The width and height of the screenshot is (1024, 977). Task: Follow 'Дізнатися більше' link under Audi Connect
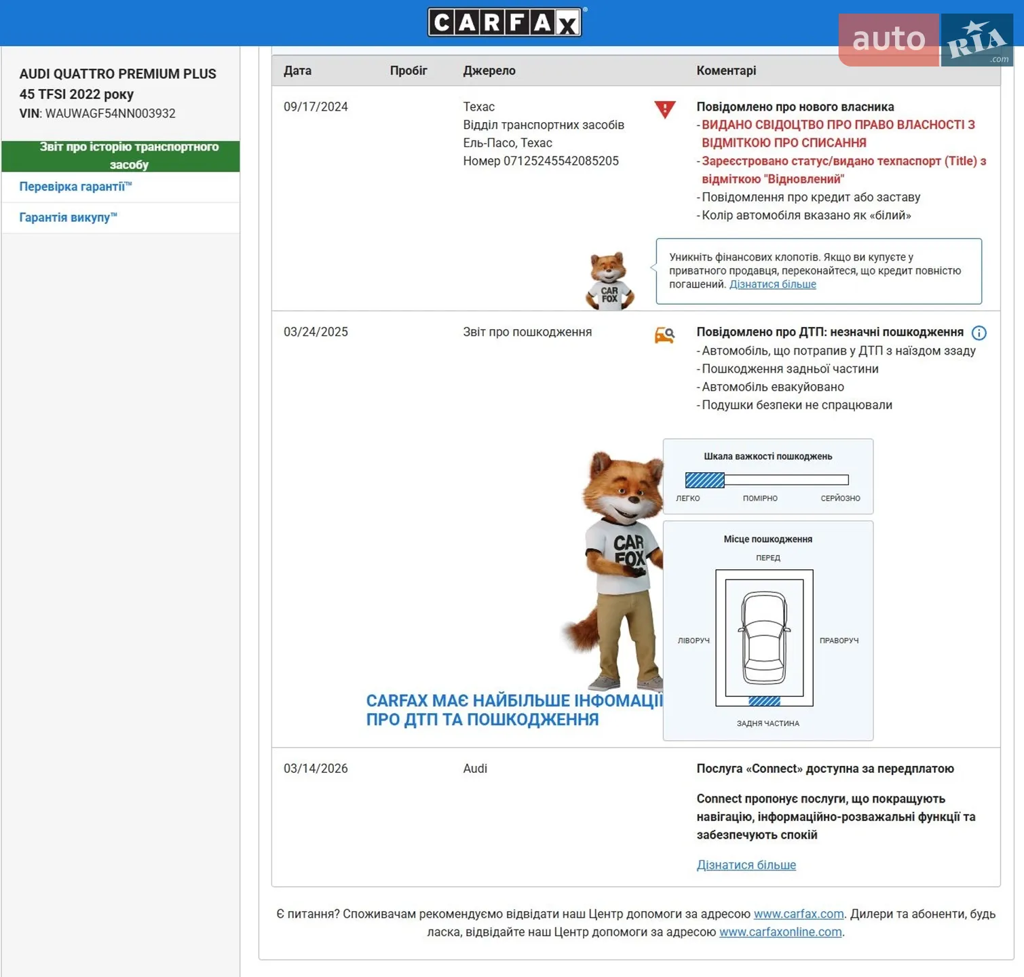(x=746, y=865)
